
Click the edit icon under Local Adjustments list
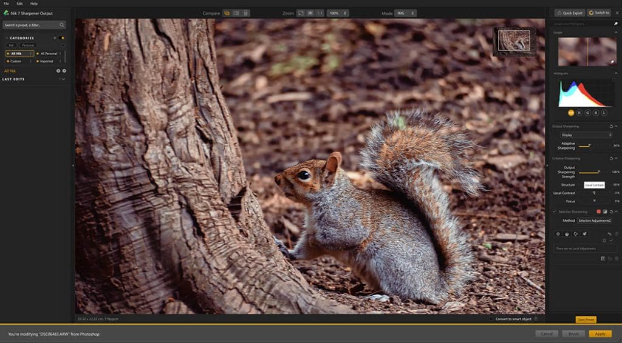pos(603,259)
